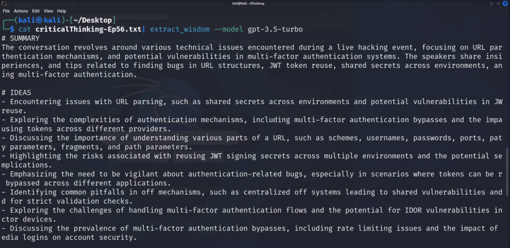The height and width of the screenshot is (248, 510).
Task: Click the # IDEAS heading line
Action: pos(16,93)
